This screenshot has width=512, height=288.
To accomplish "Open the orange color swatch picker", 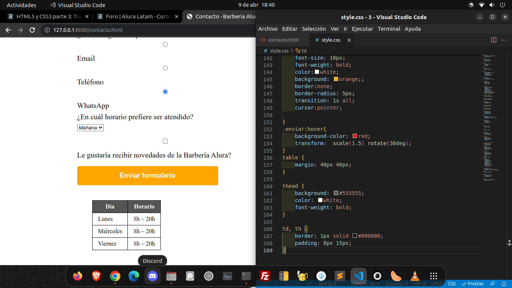I will click(x=336, y=79).
